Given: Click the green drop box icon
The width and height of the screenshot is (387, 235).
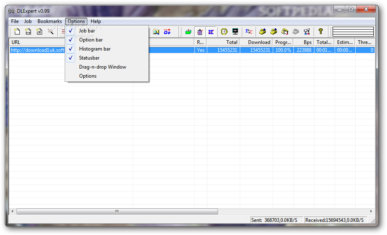Looking at the screenshot, I should coord(188,32).
